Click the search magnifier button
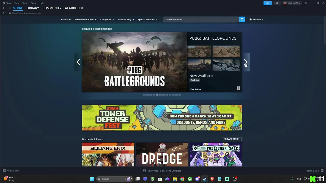The image size is (326, 183). point(242,20)
